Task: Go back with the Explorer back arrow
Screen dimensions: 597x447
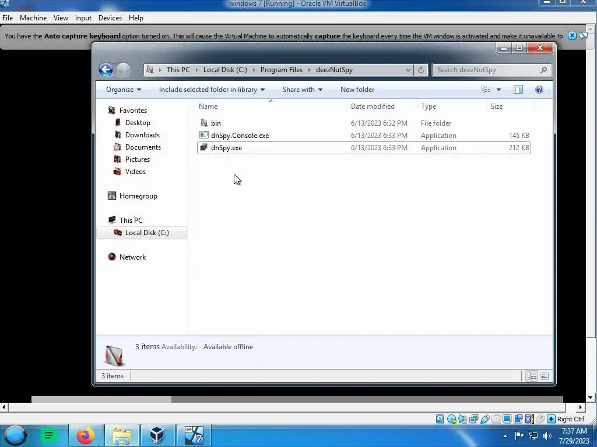Action: (x=106, y=70)
